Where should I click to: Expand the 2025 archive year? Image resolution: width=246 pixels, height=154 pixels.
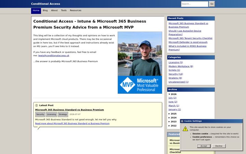pos(173,114)
